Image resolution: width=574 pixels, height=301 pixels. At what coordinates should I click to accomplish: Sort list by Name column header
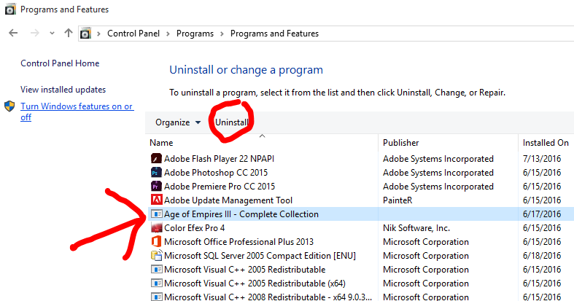tap(161, 143)
